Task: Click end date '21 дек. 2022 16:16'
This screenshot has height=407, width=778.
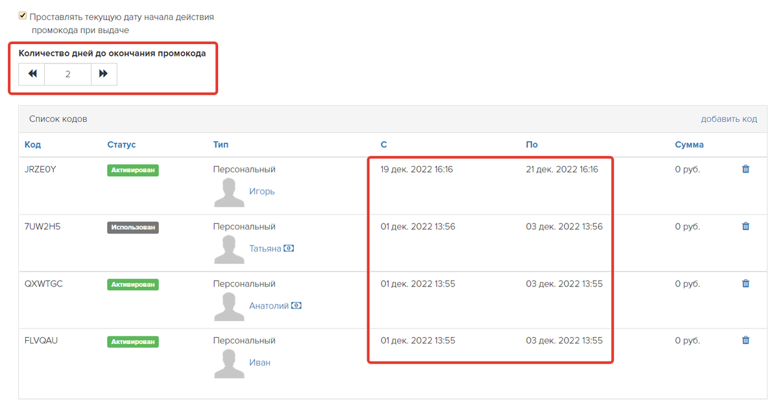Action: click(562, 170)
